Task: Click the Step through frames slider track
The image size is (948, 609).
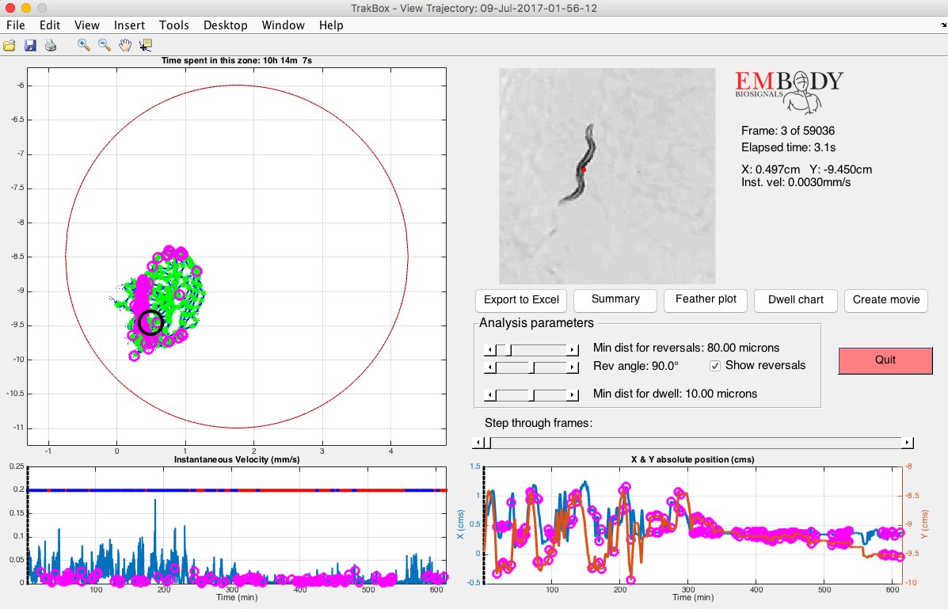Action: pos(692,443)
